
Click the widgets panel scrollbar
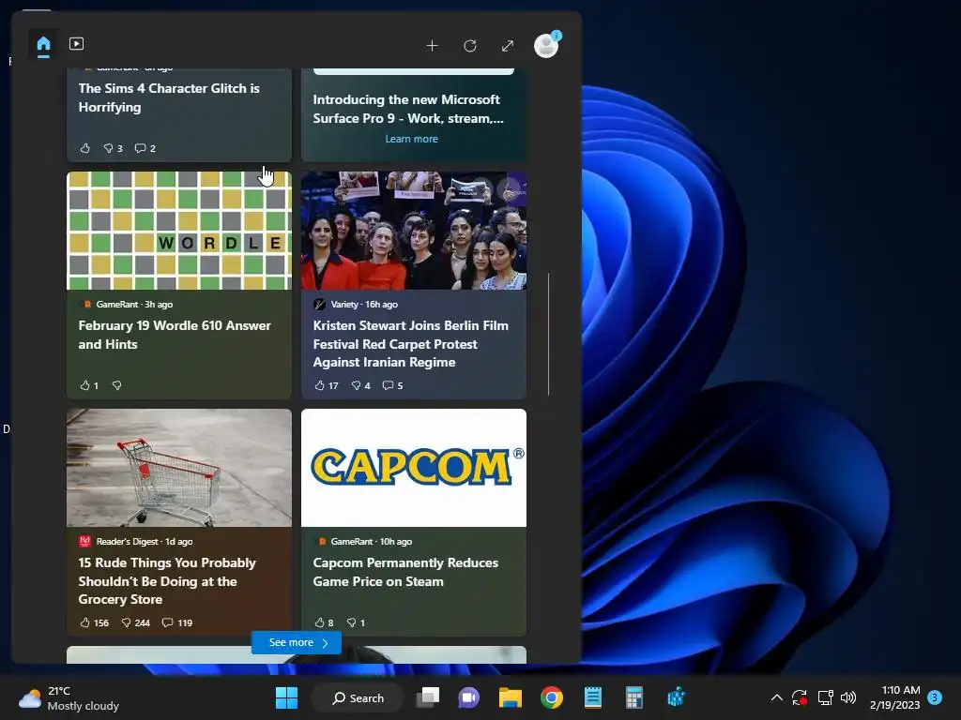(x=548, y=334)
